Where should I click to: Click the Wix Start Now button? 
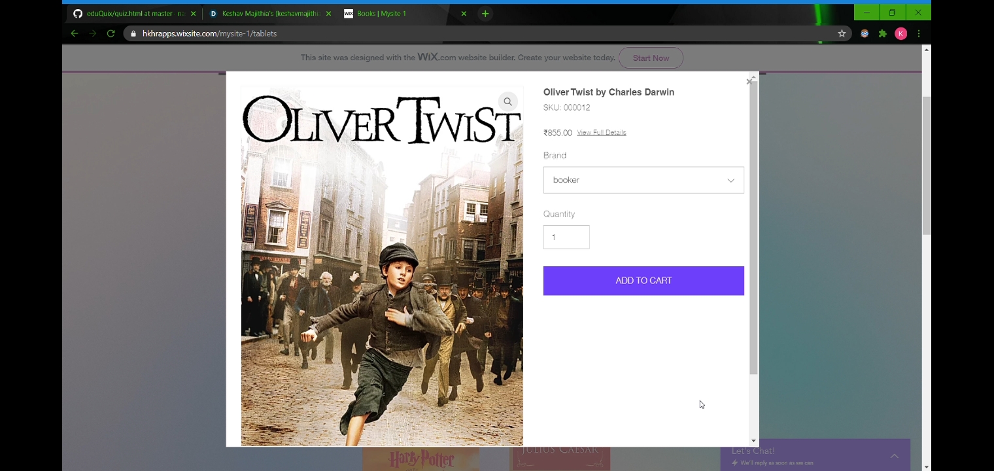click(651, 58)
